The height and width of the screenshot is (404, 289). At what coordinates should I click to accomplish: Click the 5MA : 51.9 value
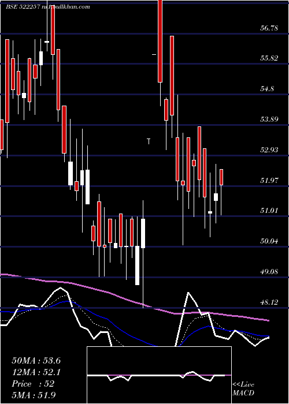click(34, 395)
